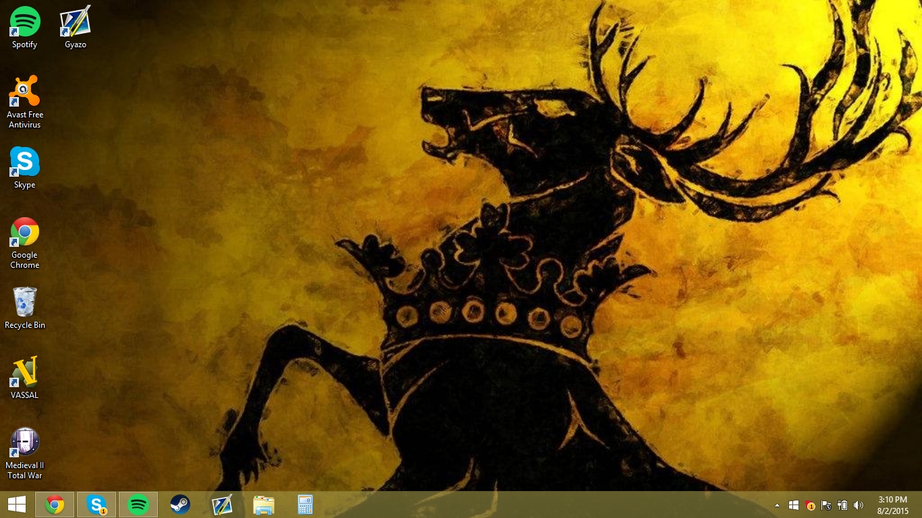Open the Windows Start button
The width and height of the screenshot is (922, 518).
(x=17, y=505)
